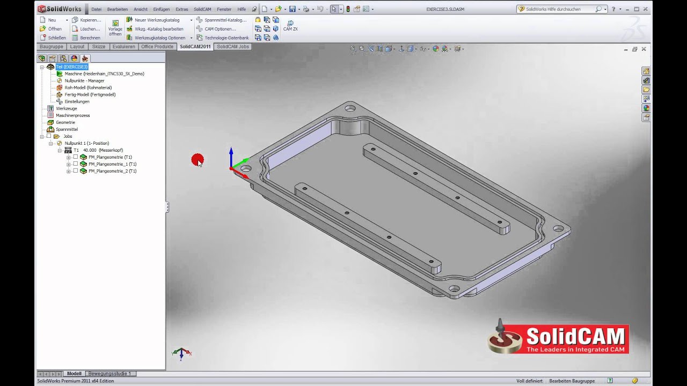The width and height of the screenshot is (687, 386).
Task: Open the Appearances task pane icon
Action: pos(646,108)
